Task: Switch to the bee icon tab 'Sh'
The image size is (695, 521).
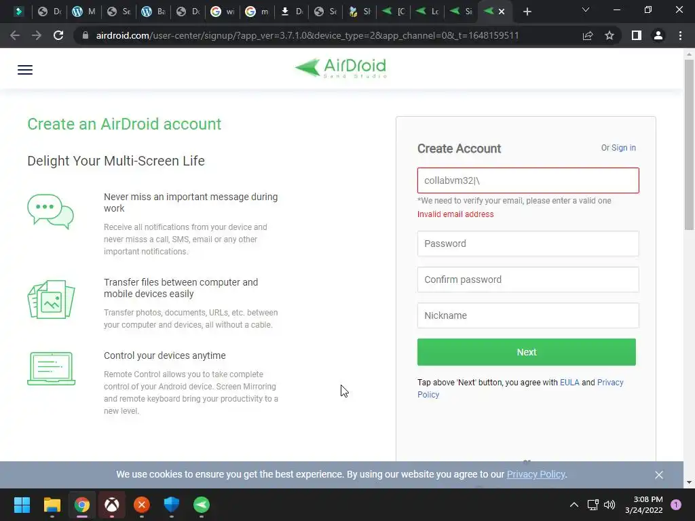Action: pyautogui.click(x=359, y=12)
